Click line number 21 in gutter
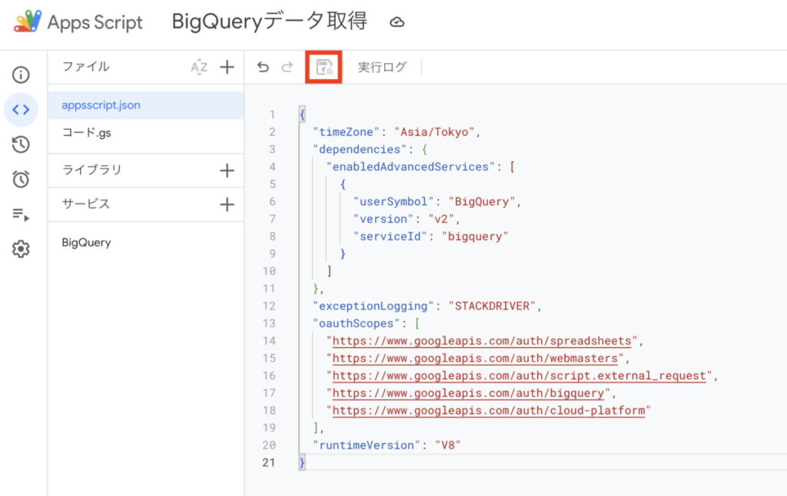Image resolution: width=787 pixels, height=496 pixels. coord(269,462)
